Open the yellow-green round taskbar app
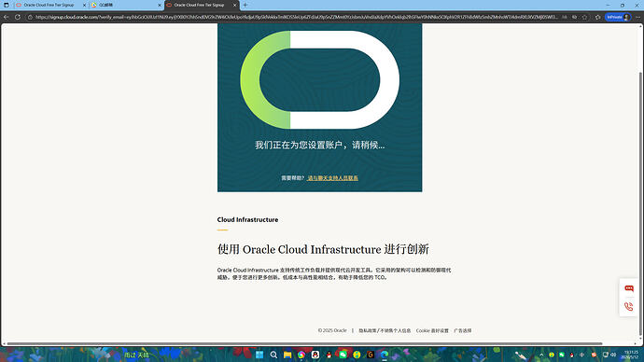 pyautogui.click(x=357, y=355)
